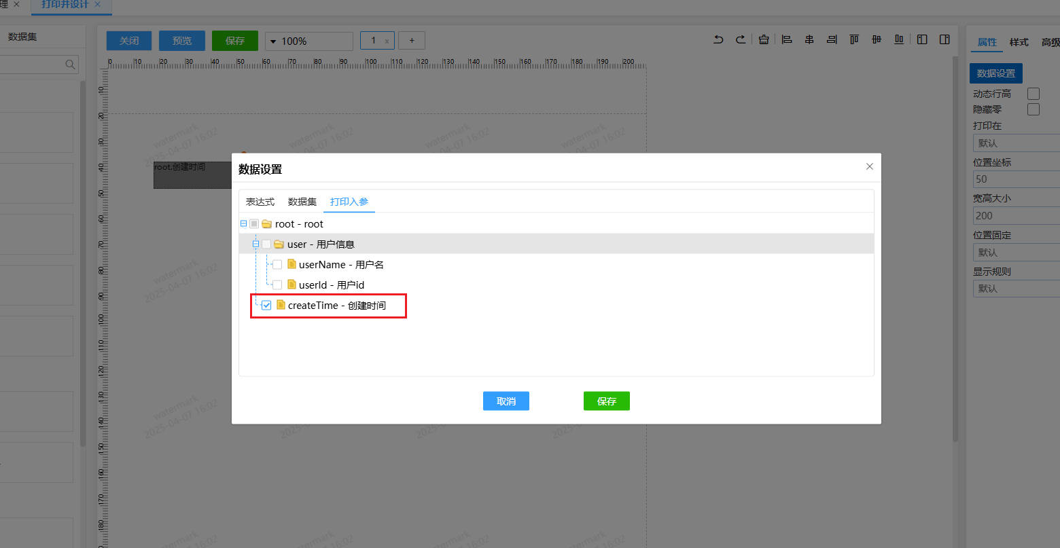Switch to the 表达式 tab

[260, 202]
